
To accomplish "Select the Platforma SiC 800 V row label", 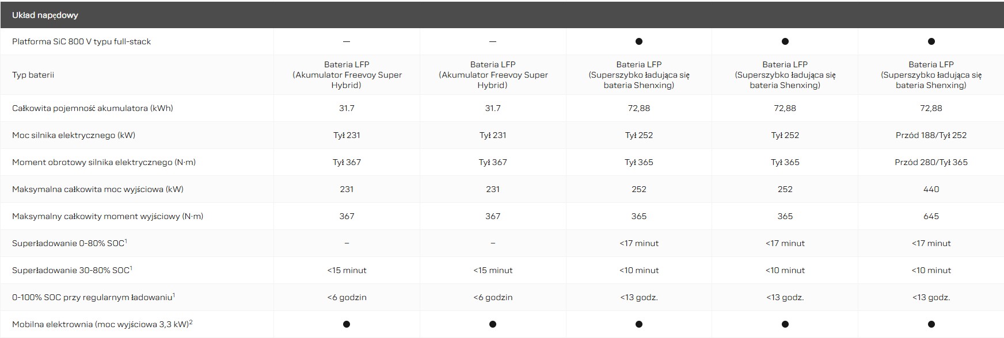I will pos(81,41).
